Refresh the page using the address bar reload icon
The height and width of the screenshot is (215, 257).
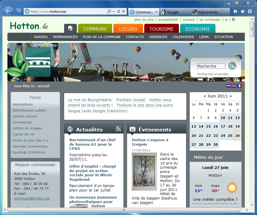point(119,12)
